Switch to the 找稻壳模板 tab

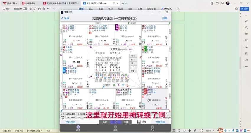click(30, 3)
